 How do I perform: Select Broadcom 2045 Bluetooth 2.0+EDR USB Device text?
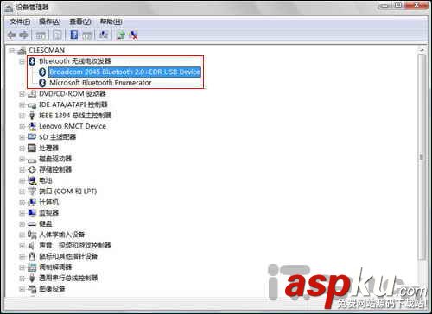[124, 72]
